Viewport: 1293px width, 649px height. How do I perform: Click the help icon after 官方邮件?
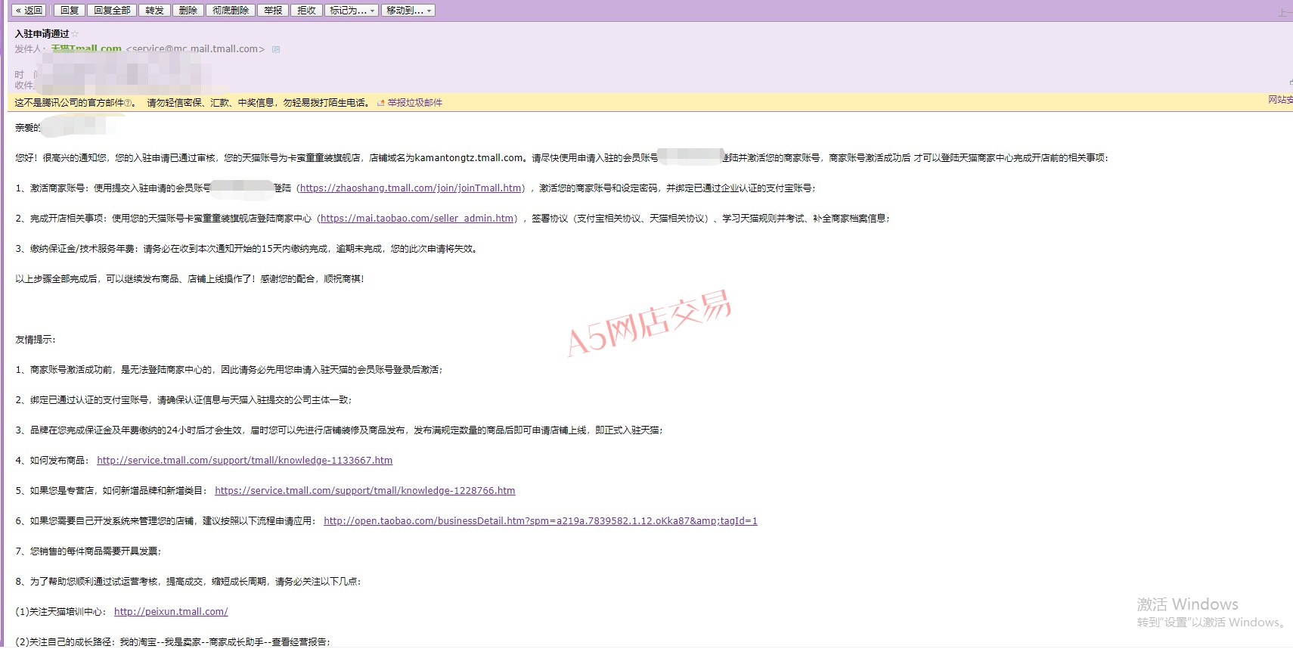click(x=128, y=103)
